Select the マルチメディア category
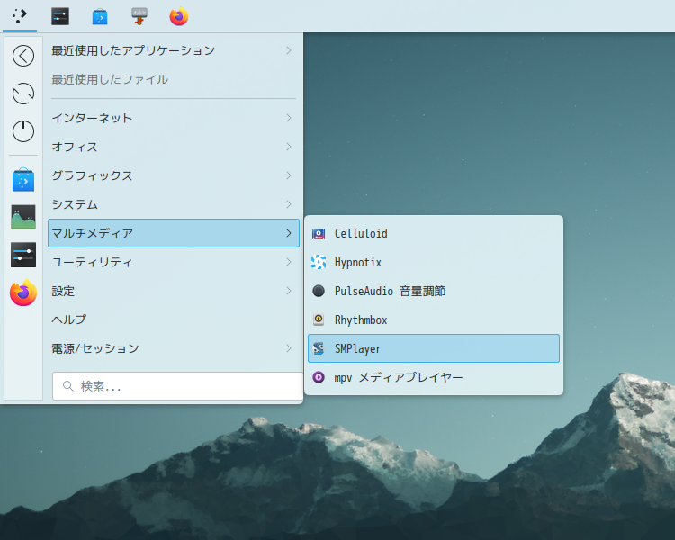The height and width of the screenshot is (540, 675). tap(174, 233)
